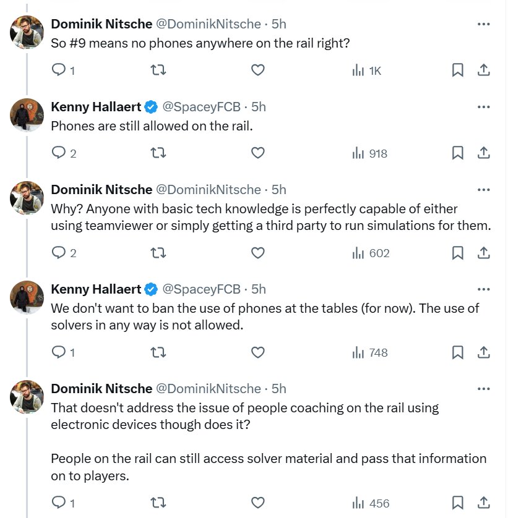
Task: Expand options for the coaching on rail tweet
Action: [x=484, y=388]
